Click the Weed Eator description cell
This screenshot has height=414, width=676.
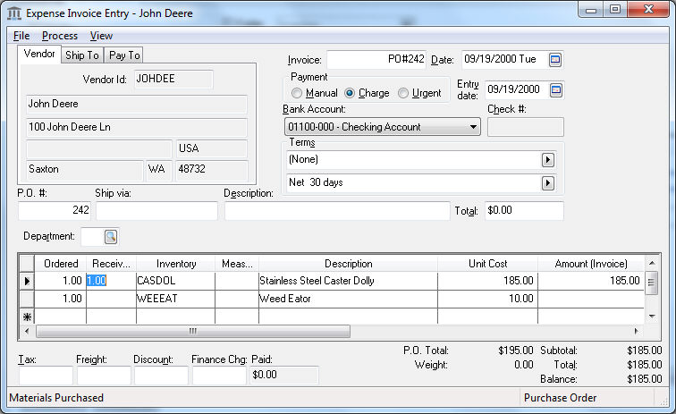[x=348, y=299]
